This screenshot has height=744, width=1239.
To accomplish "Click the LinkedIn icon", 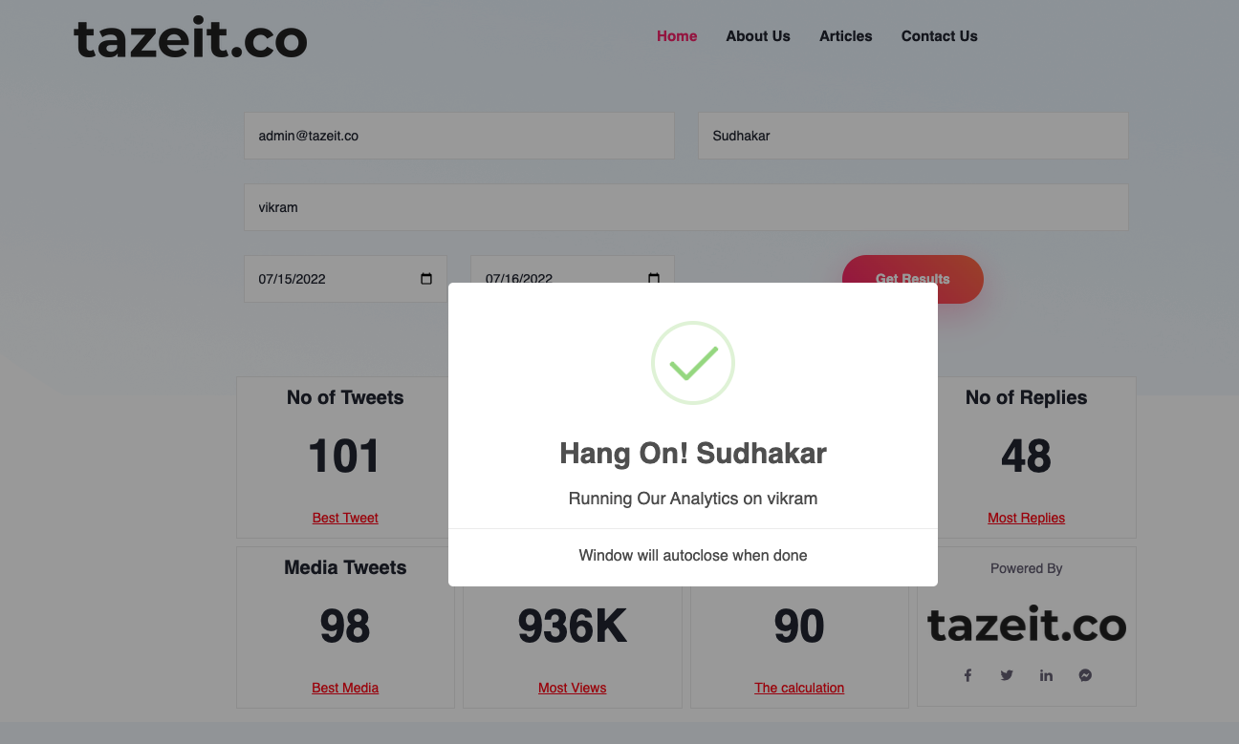I will pyautogui.click(x=1046, y=675).
